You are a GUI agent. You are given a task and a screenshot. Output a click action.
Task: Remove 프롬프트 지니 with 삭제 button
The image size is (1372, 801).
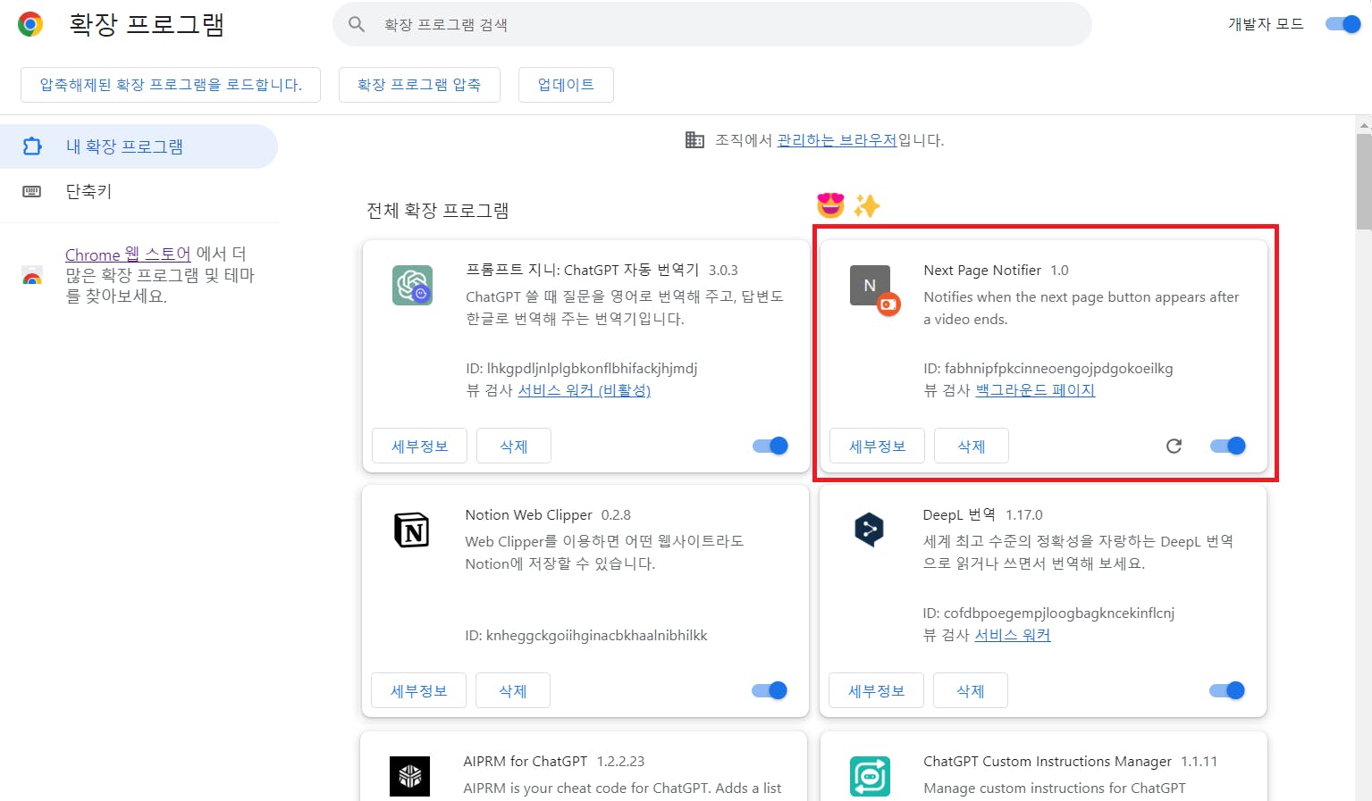(514, 446)
